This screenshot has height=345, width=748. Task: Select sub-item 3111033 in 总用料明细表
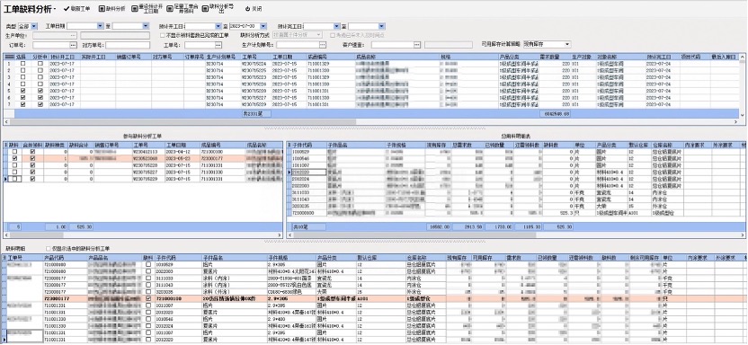515,192
